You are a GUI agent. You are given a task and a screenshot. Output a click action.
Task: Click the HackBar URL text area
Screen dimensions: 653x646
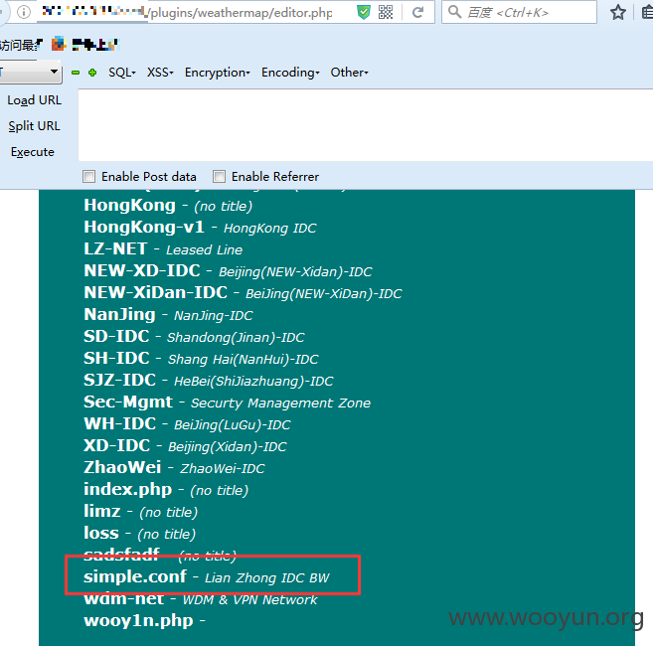[365, 125]
